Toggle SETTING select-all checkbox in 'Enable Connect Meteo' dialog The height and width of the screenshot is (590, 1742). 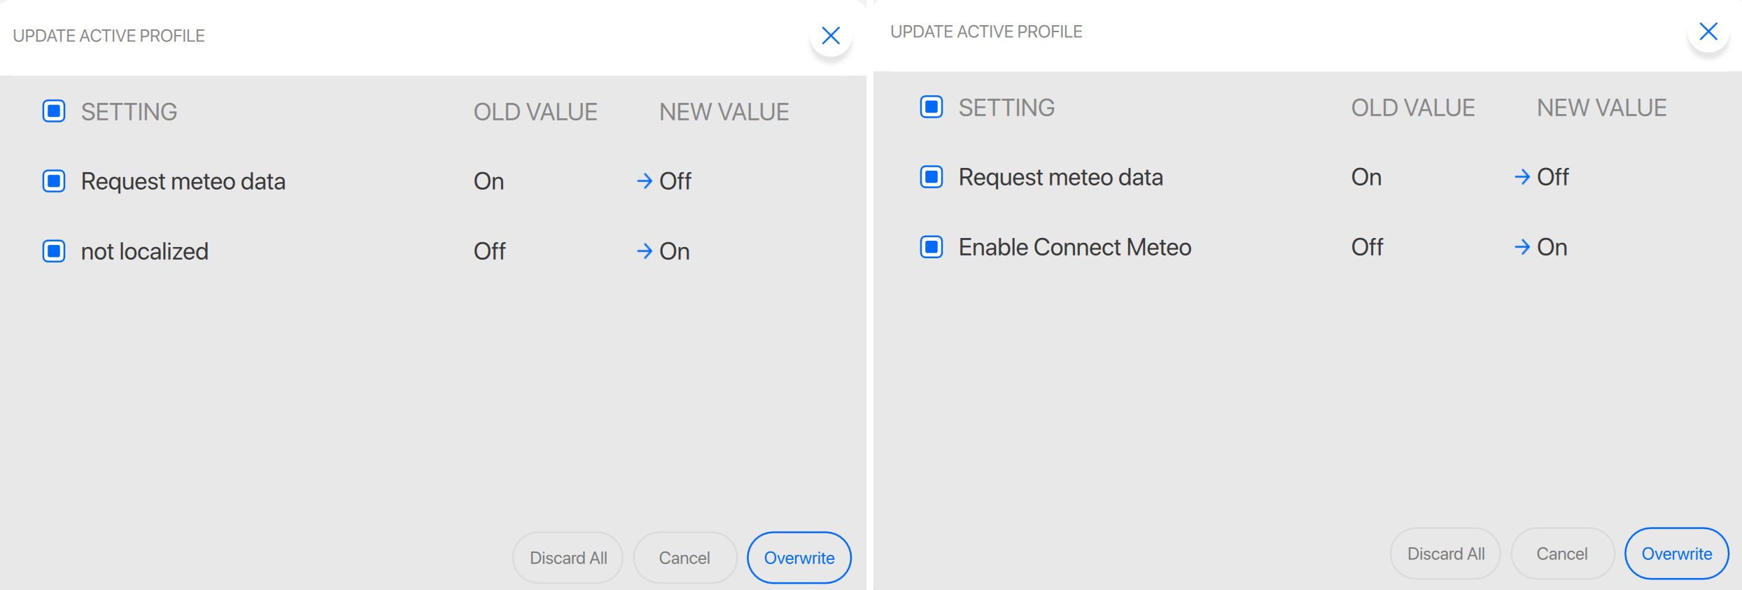click(931, 107)
